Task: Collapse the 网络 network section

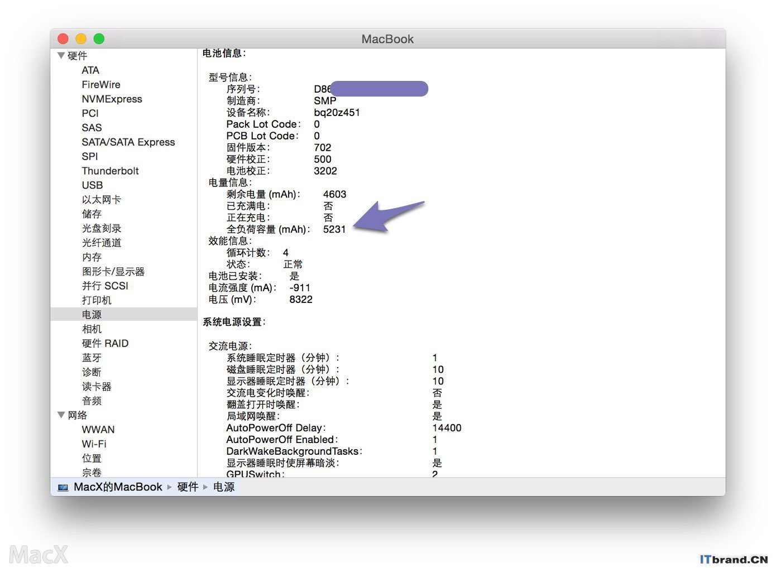Action: [x=61, y=415]
